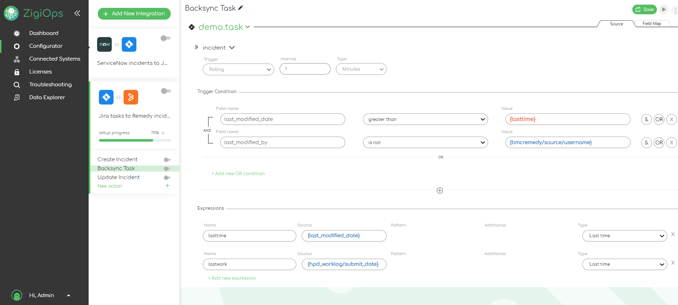
Task: Switch to the Source tab
Action: (x=616, y=24)
